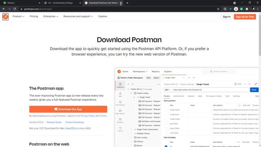Click the blue Send button in the preview
This screenshot has height=147, width=261.
click(254, 90)
